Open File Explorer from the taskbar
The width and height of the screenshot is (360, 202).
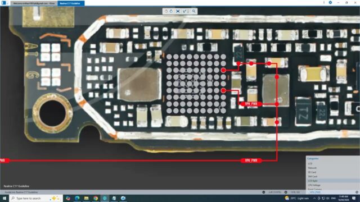click(86, 198)
